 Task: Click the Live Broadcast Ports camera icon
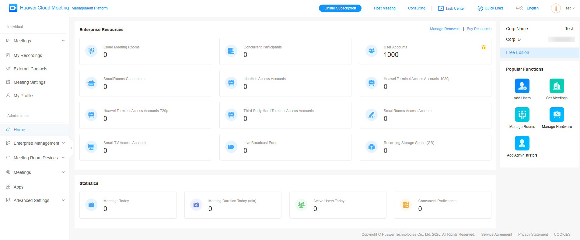[231, 147]
